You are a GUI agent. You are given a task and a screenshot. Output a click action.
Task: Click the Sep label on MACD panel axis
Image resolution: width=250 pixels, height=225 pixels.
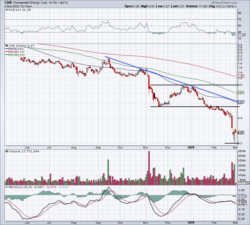pos(98,223)
